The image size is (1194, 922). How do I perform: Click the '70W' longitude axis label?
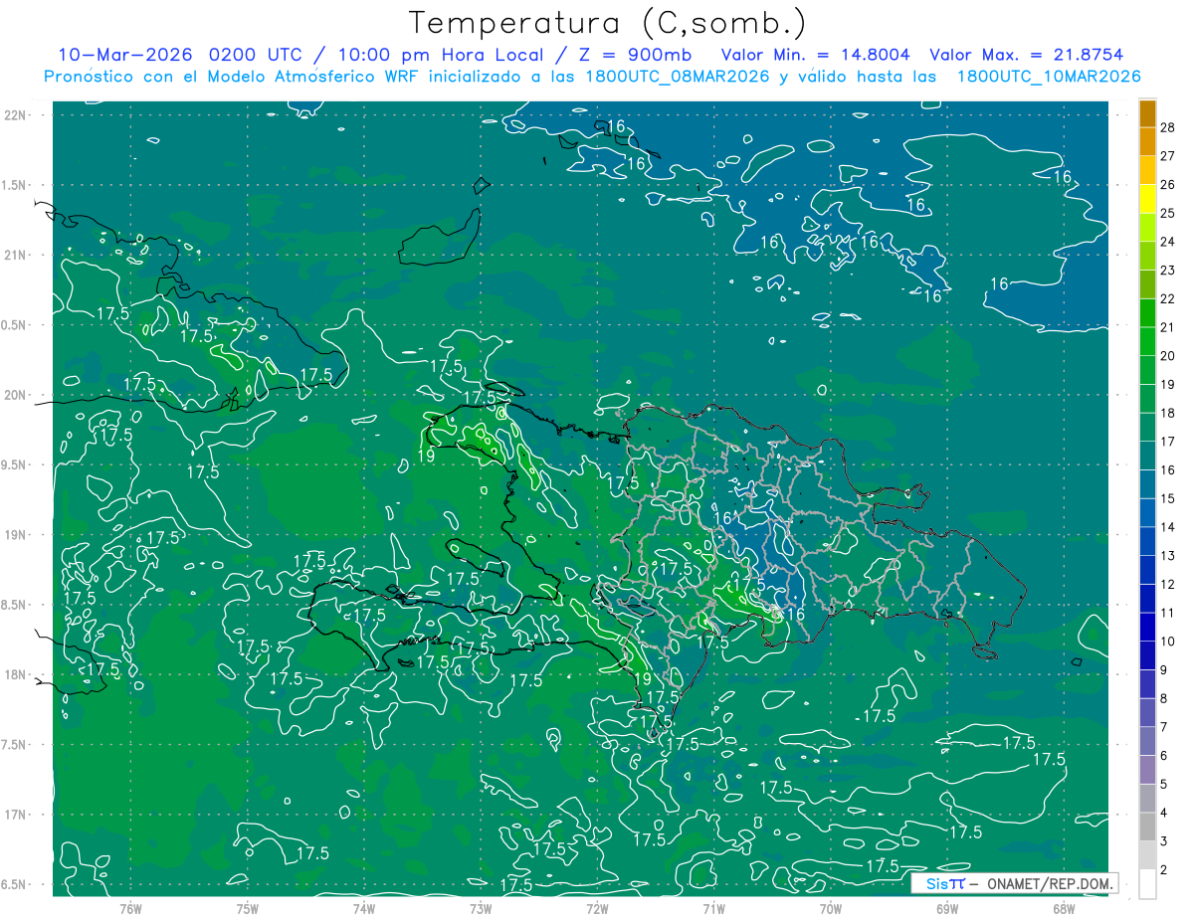click(x=831, y=908)
